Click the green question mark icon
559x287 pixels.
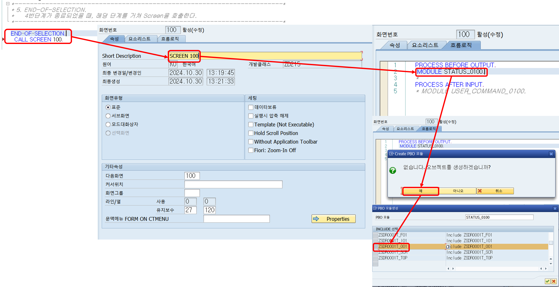coord(392,170)
